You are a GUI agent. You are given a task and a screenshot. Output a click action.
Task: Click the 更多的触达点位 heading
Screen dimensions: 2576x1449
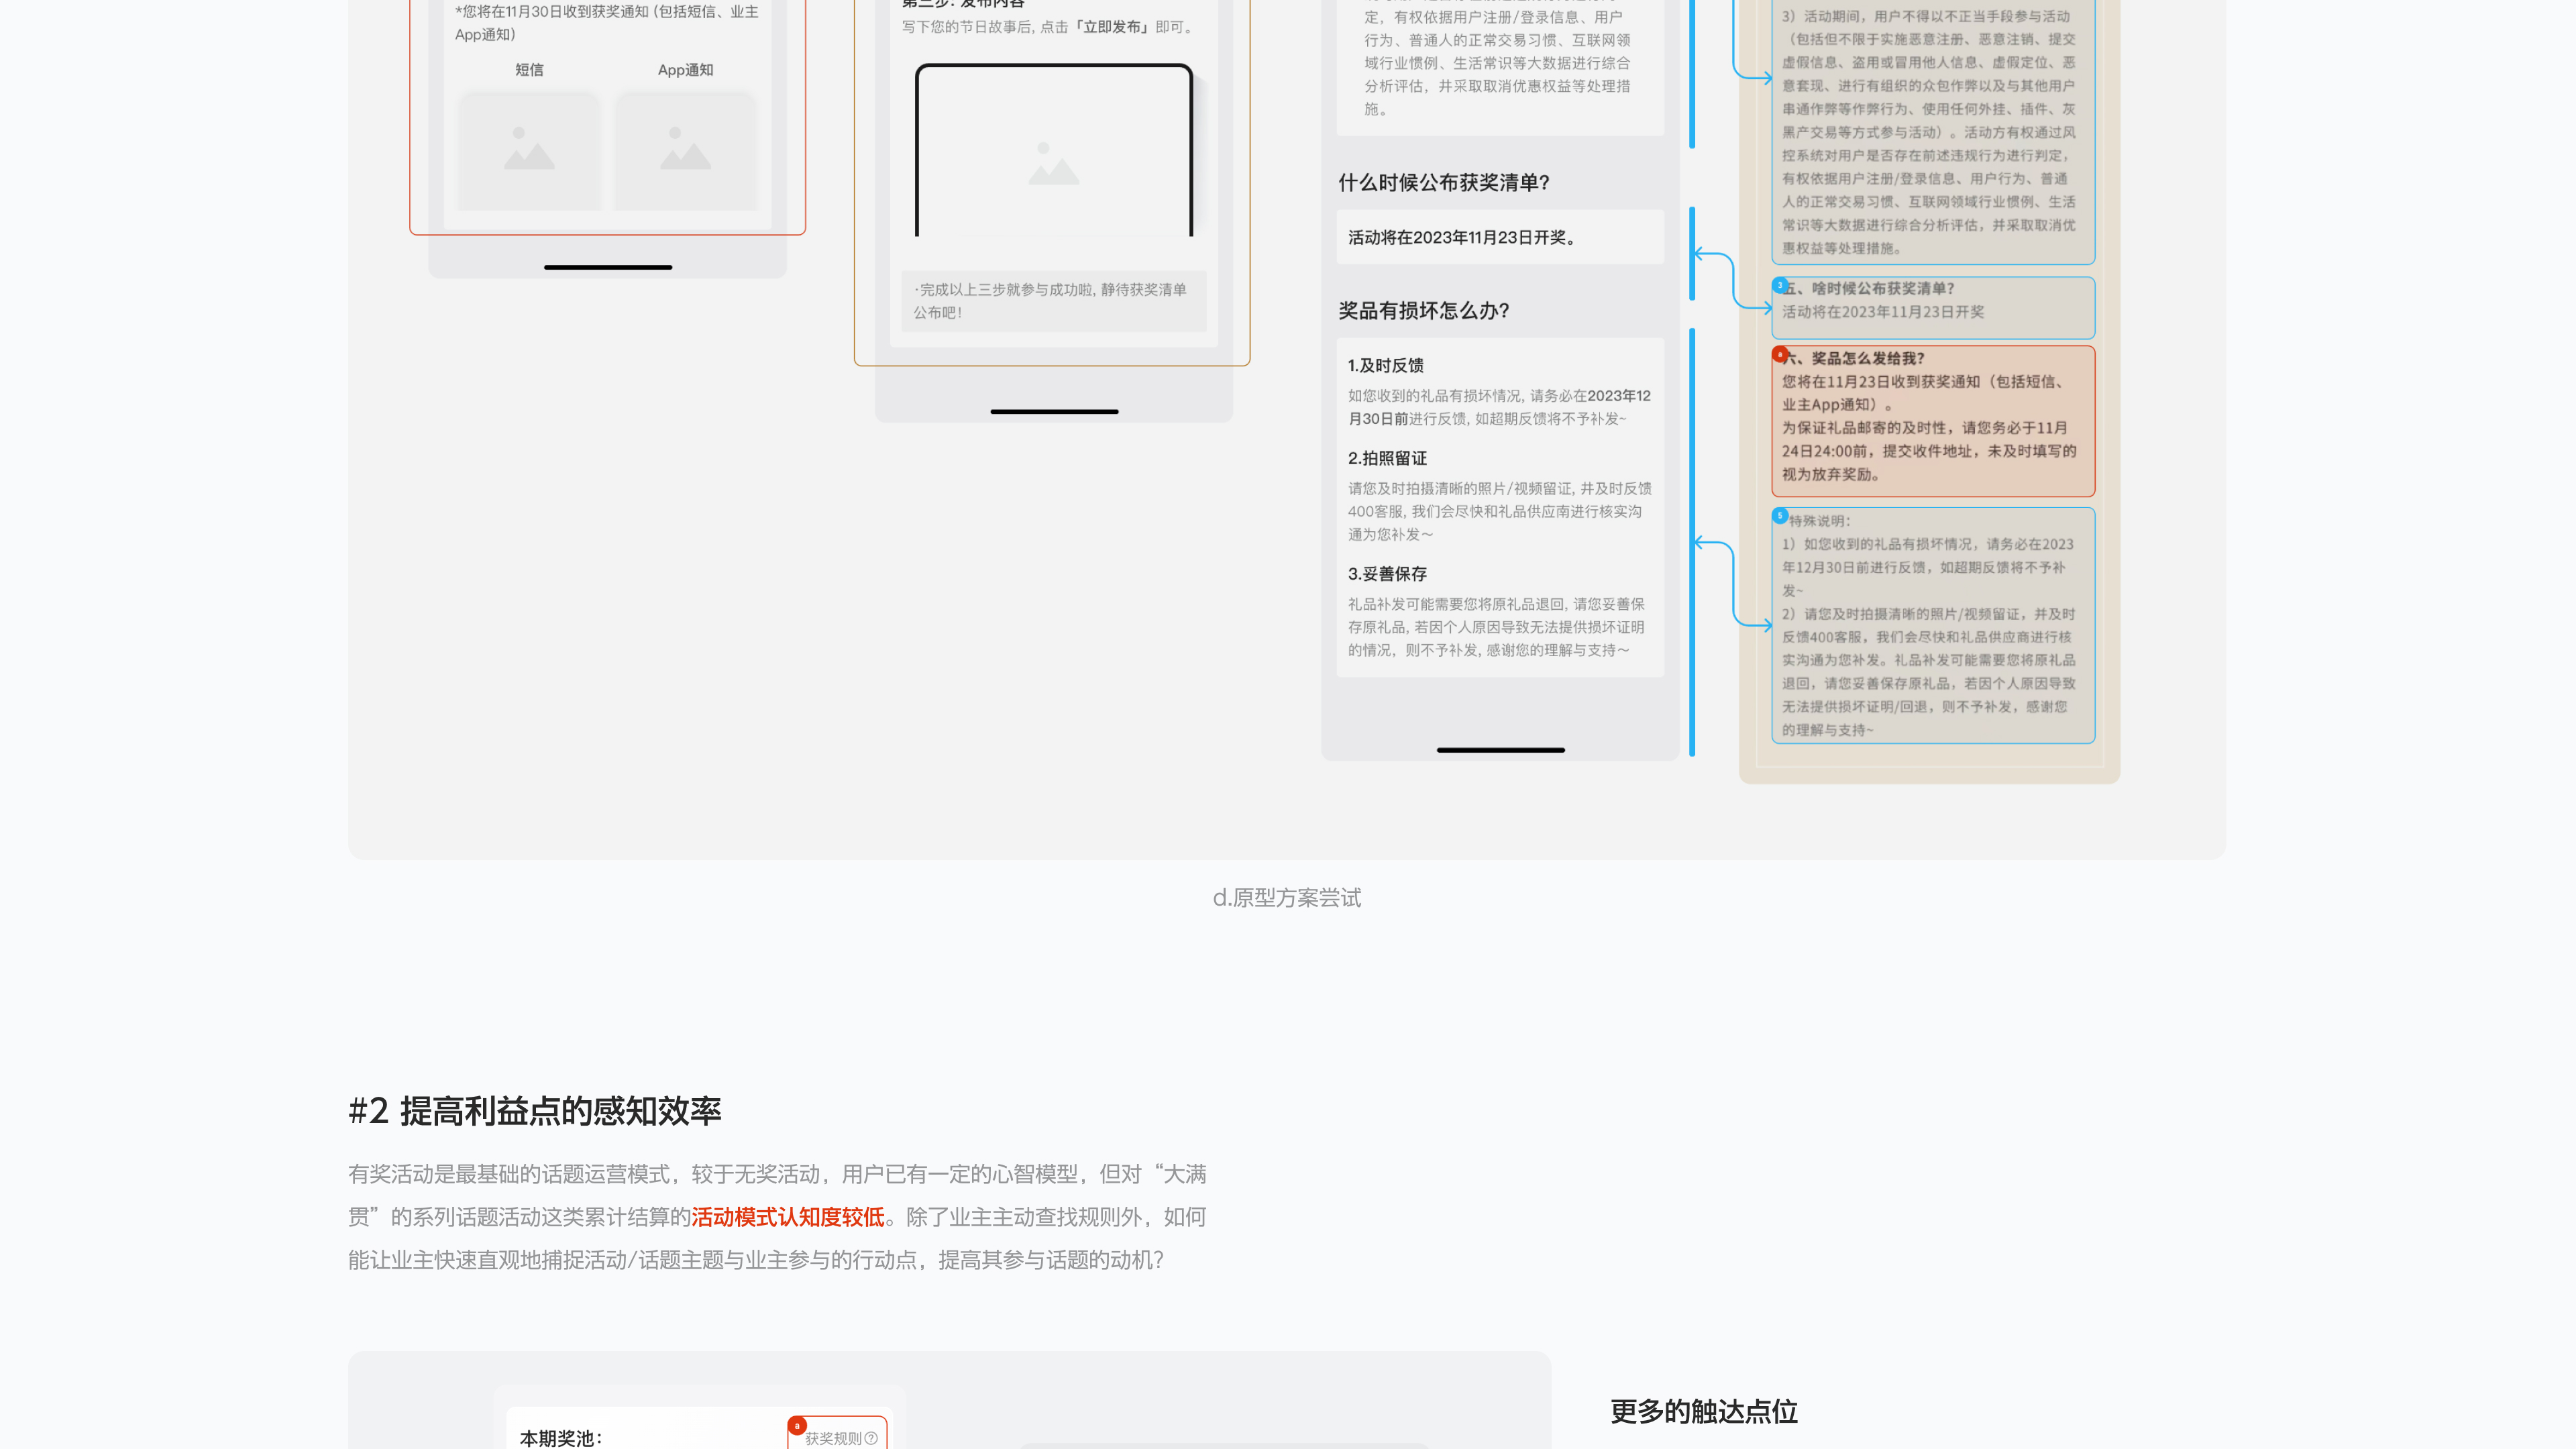point(1703,1412)
